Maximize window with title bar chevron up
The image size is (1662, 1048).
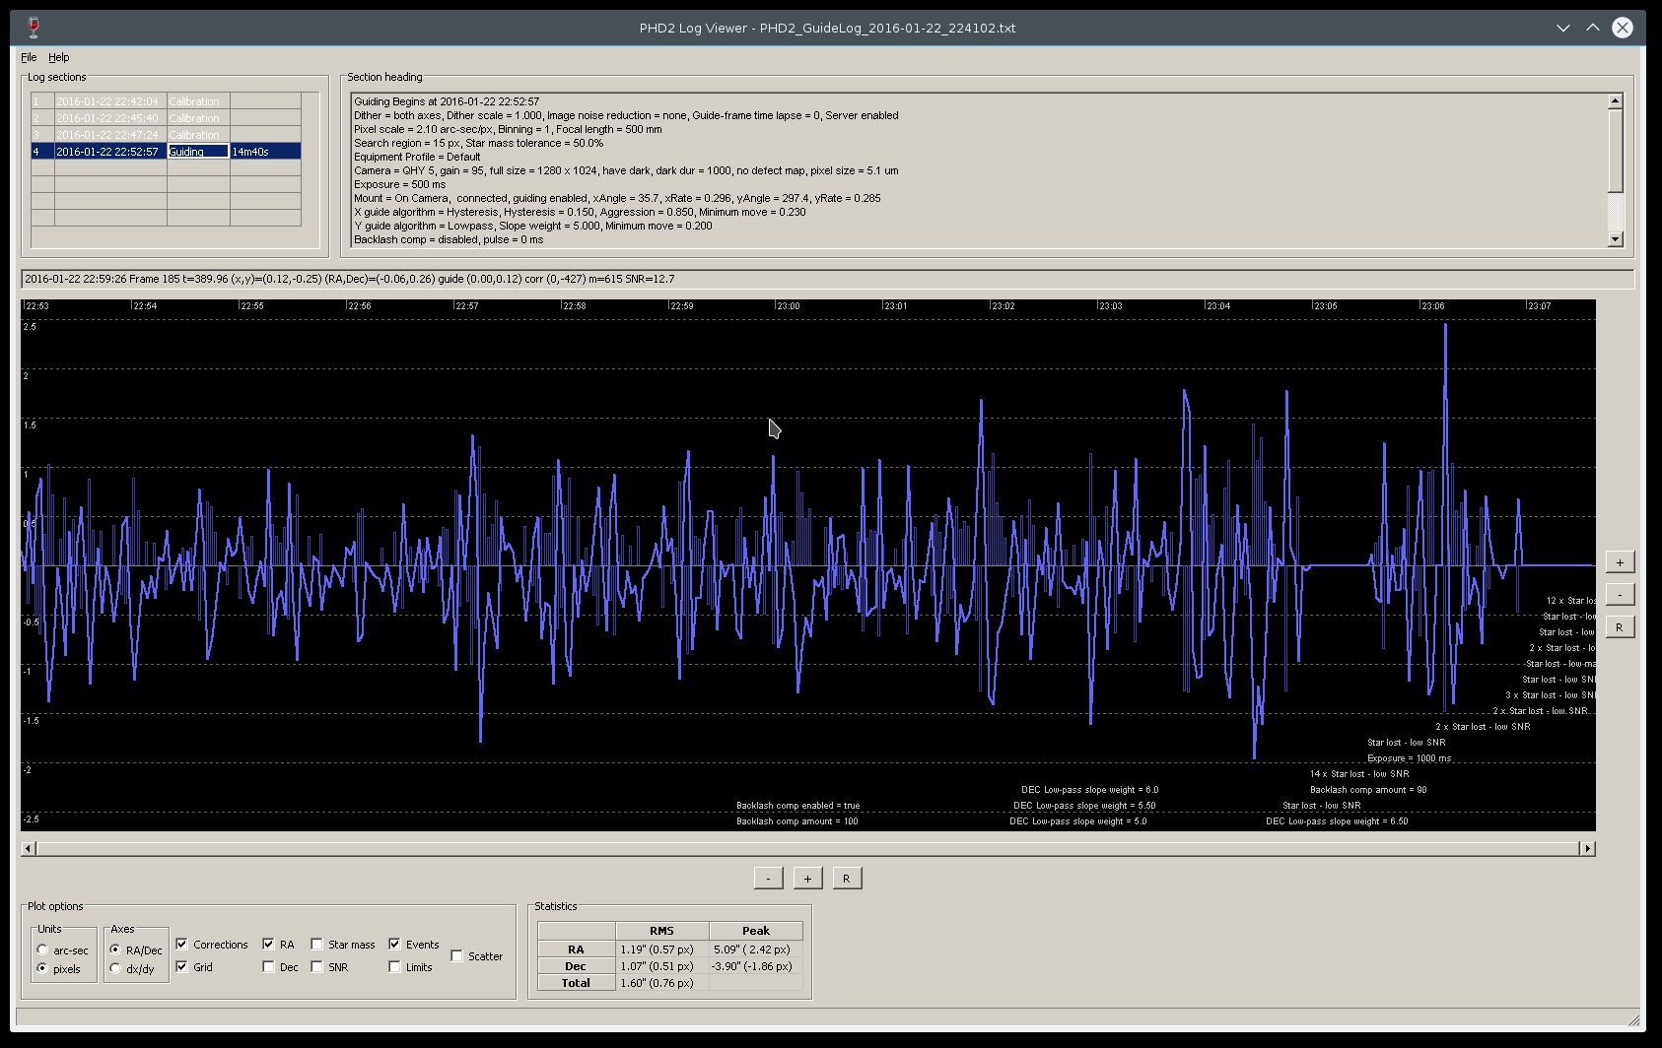tap(1592, 28)
